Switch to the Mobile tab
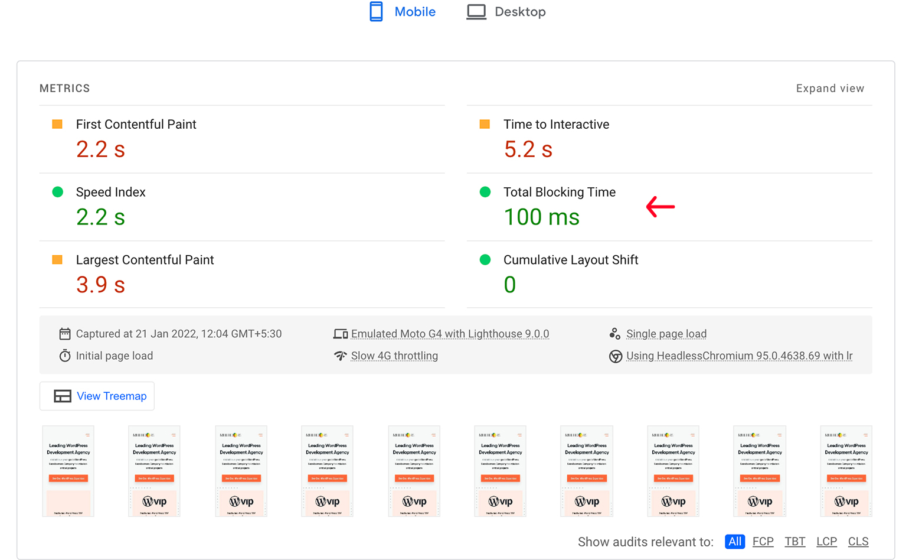Viewport: 909px width, 560px height. [414, 12]
